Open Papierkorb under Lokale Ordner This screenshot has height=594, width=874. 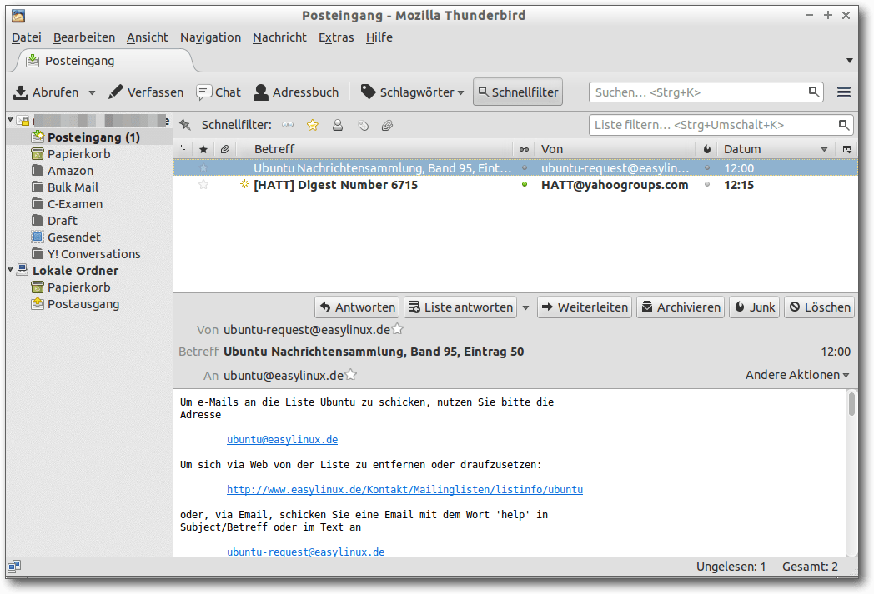click(78, 287)
